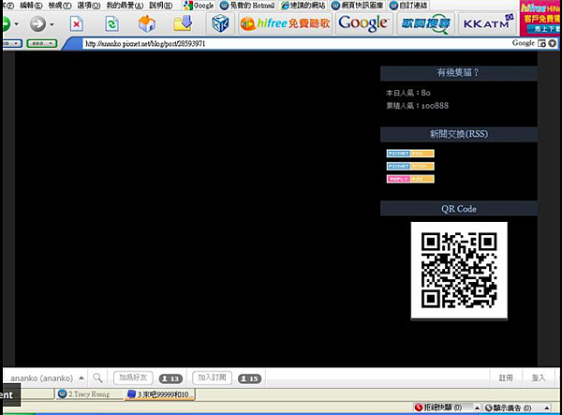Open the blue-bordered dropdown below toolbar

(12, 43)
